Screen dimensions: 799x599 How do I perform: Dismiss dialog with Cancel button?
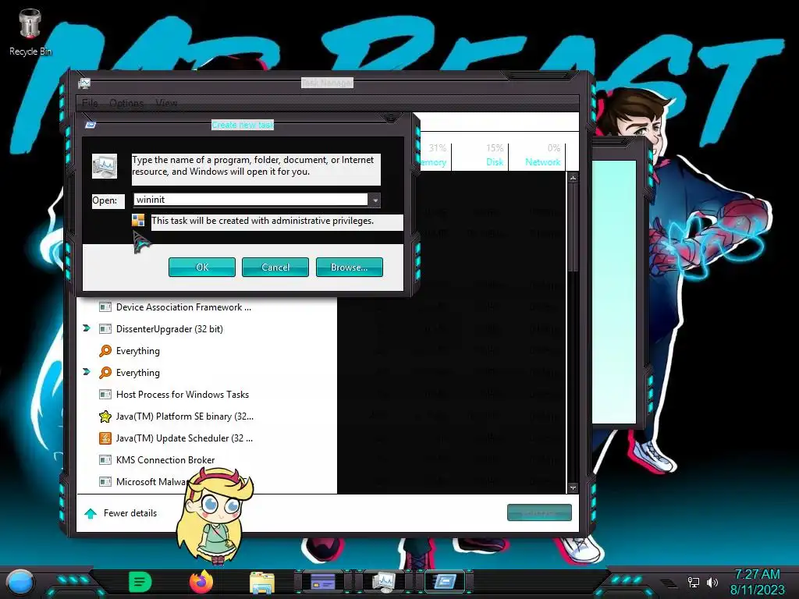pos(275,268)
